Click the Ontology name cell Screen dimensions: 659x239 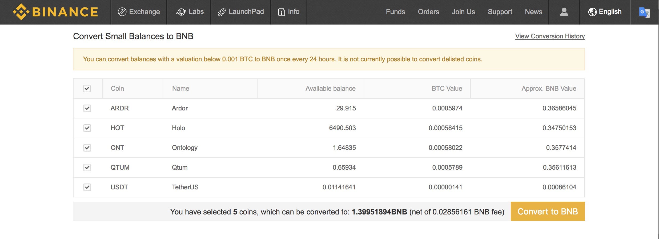coord(185,148)
